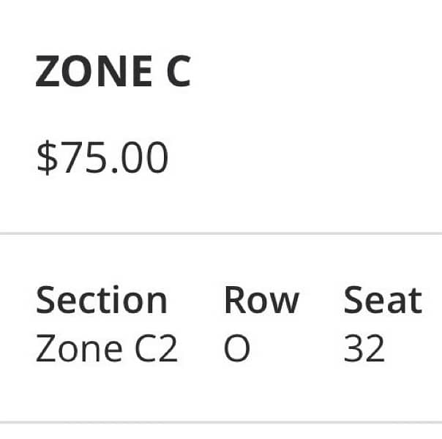The height and width of the screenshot is (439, 442).
Task: Select the $75.00 ticket price
Action: click(102, 157)
